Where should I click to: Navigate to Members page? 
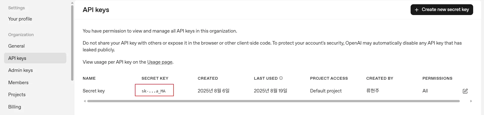18,82
